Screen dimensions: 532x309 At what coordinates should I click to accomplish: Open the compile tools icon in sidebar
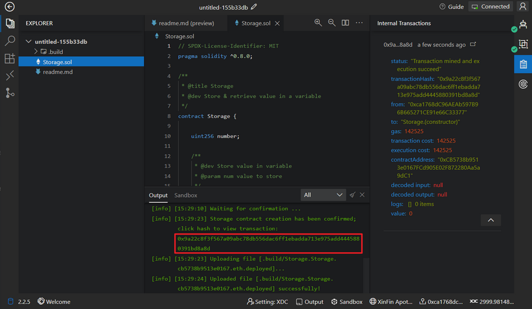(10, 76)
